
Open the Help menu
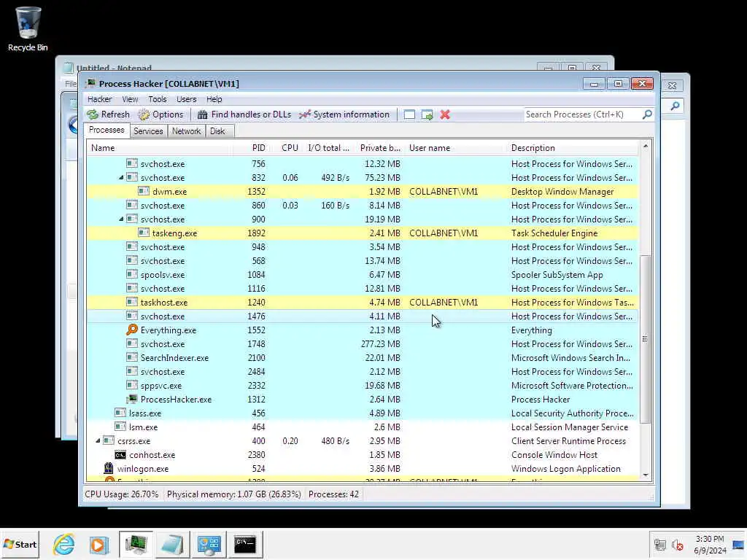[x=214, y=99]
